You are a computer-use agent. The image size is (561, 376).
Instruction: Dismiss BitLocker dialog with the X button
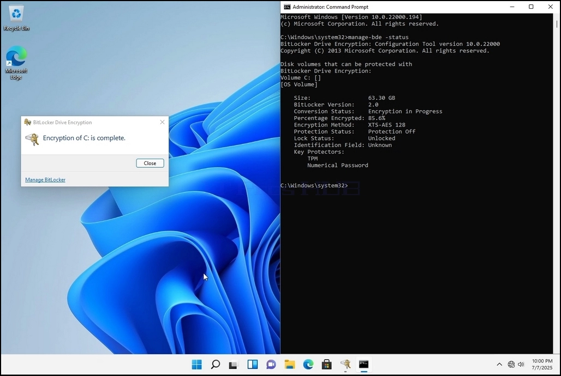point(162,122)
